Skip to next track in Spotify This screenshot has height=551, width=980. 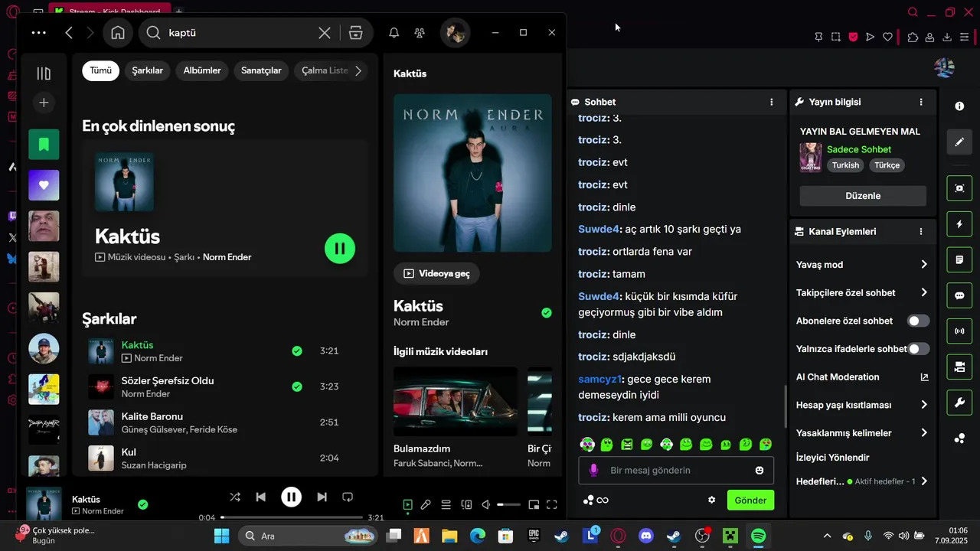click(x=322, y=497)
